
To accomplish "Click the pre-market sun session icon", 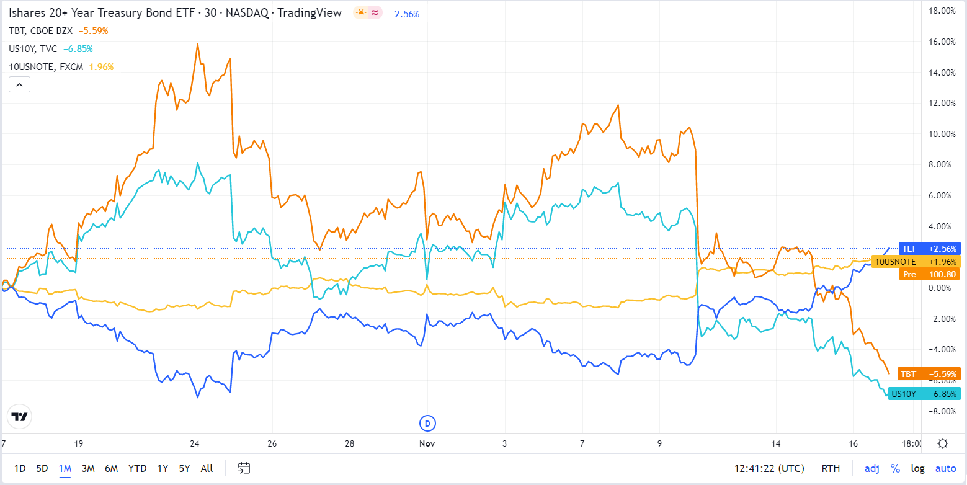I will [360, 12].
